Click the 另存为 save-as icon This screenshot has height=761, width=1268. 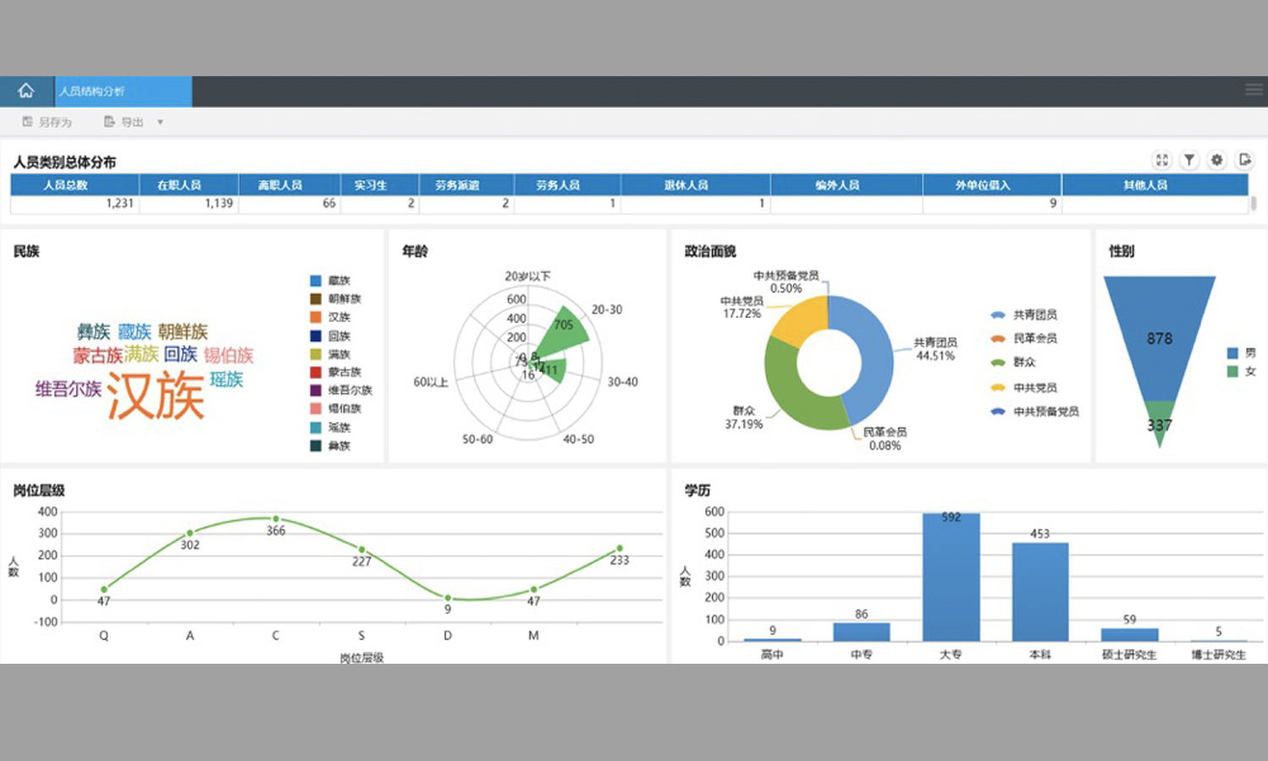(28, 122)
